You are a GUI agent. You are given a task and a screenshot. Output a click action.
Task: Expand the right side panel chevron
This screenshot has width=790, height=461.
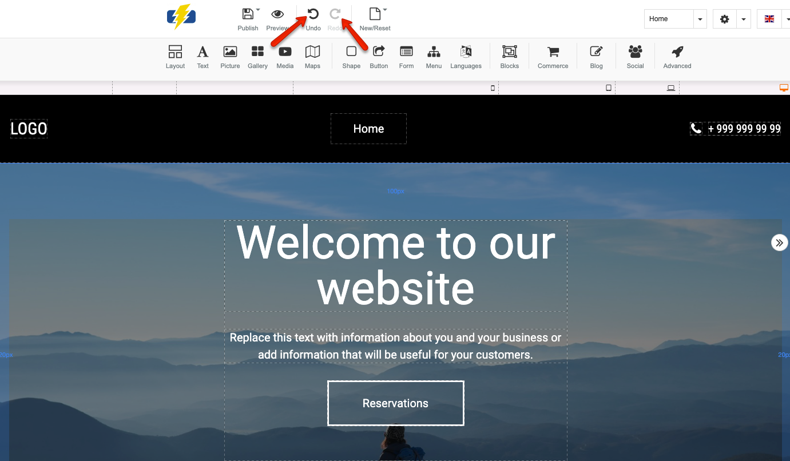click(x=779, y=243)
